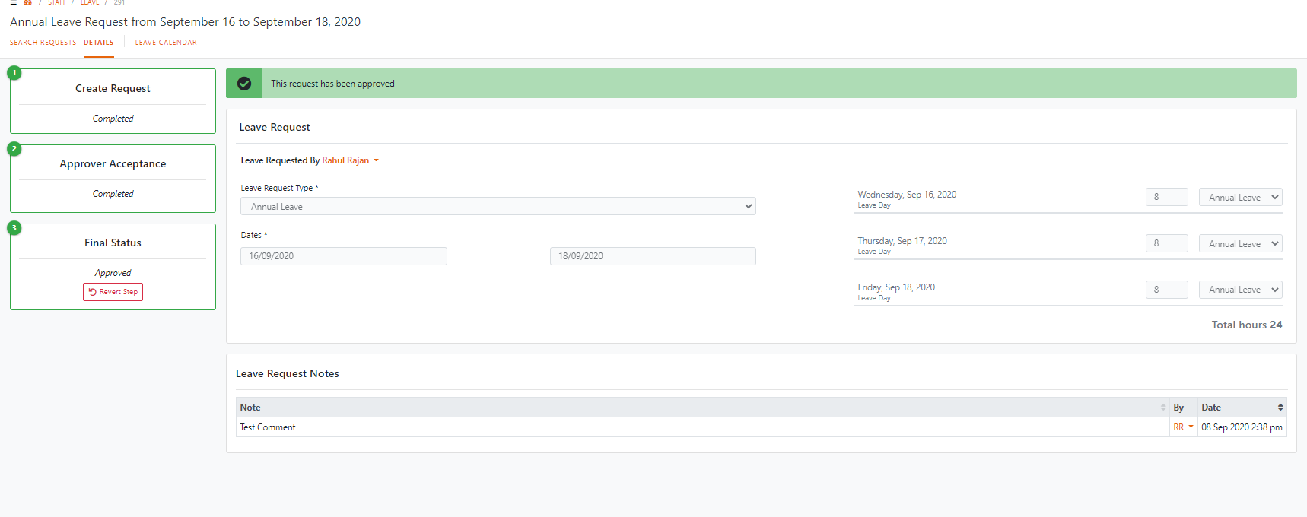
Task: Click the sort arrows on the Date column
Action: pos(1280,408)
